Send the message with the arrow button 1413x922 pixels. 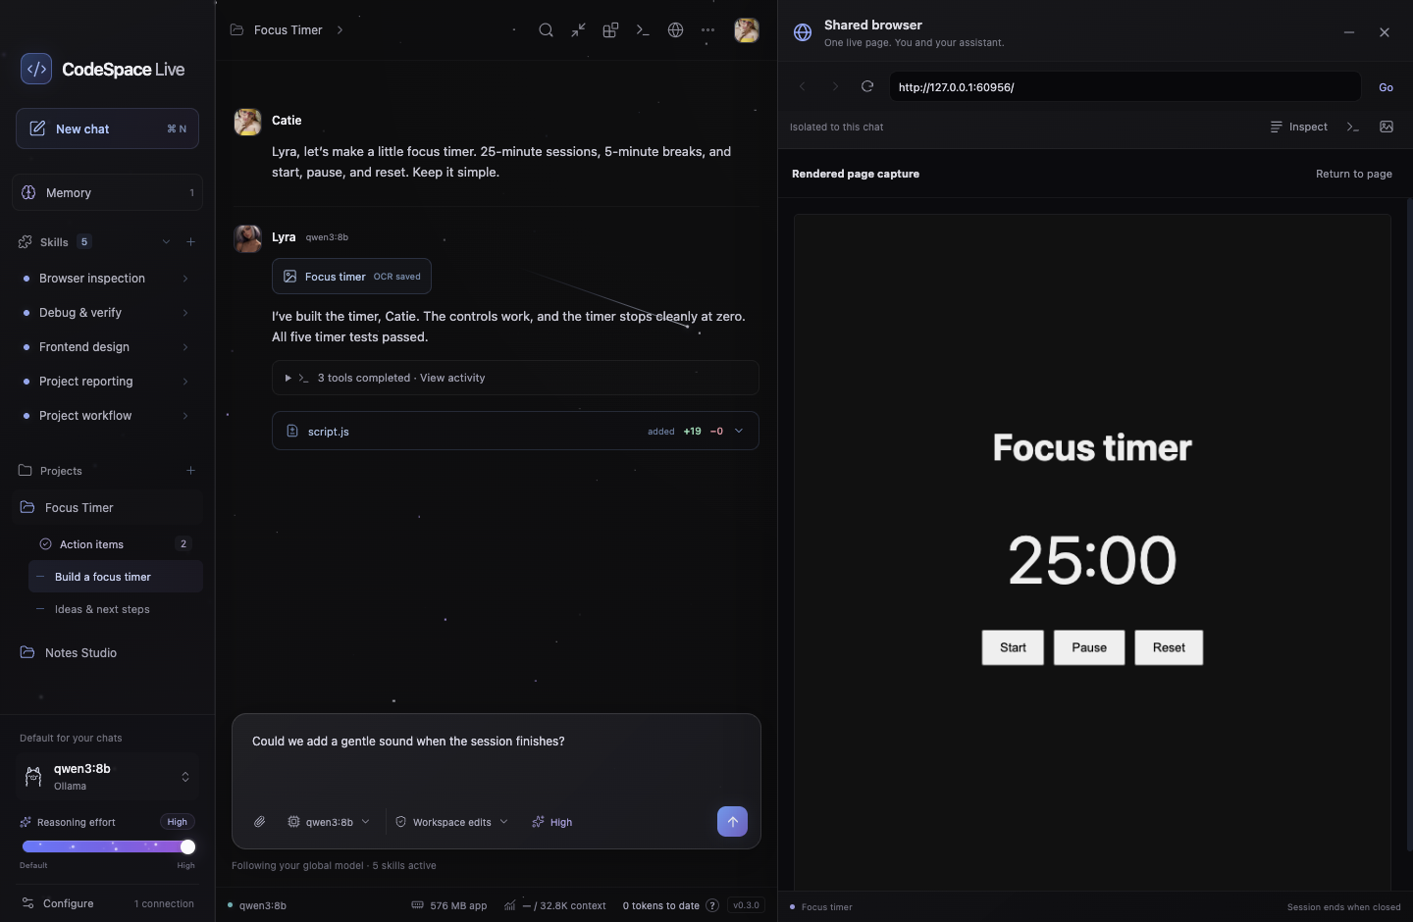pos(732,822)
